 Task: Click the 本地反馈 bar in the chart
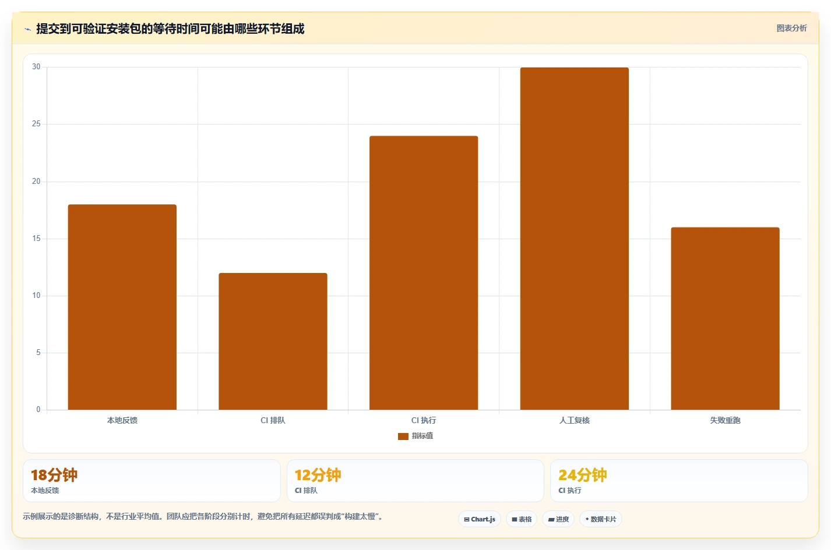pos(122,307)
